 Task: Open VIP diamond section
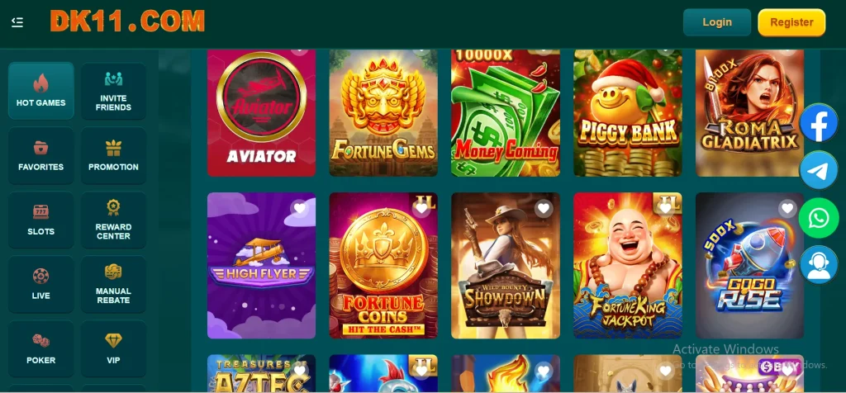tap(113, 348)
